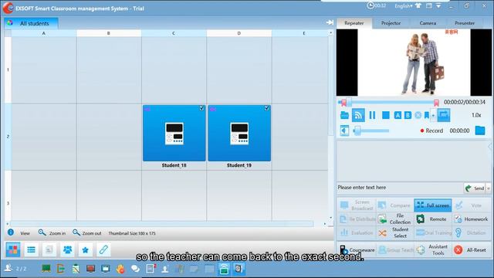Send the typed message
Screen dimensions: 494x278
(x=475, y=188)
